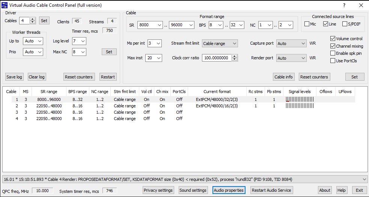Enable the S/PDIF checkbox

345,24
